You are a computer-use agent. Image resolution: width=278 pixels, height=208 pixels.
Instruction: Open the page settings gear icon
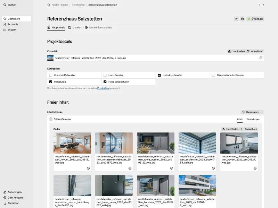click(243, 19)
